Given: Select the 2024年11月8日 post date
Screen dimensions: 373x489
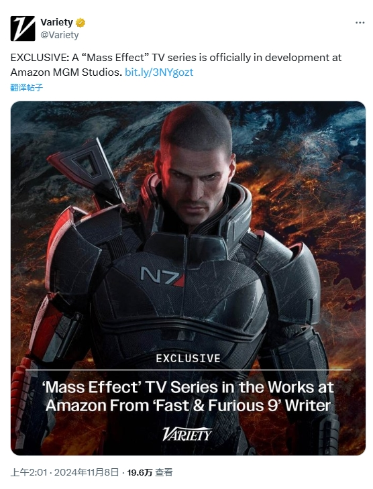Looking at the screenshot, I should pyautogui.click(x=87, y=472).
